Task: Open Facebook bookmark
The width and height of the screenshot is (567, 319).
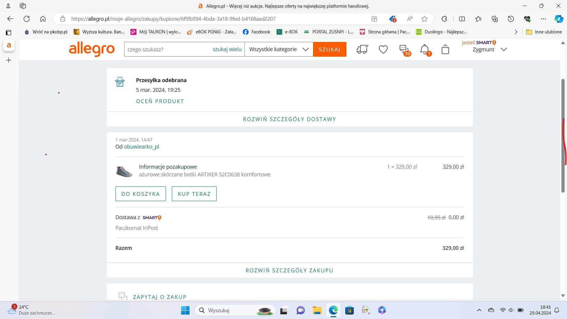Action: [256, 32]
